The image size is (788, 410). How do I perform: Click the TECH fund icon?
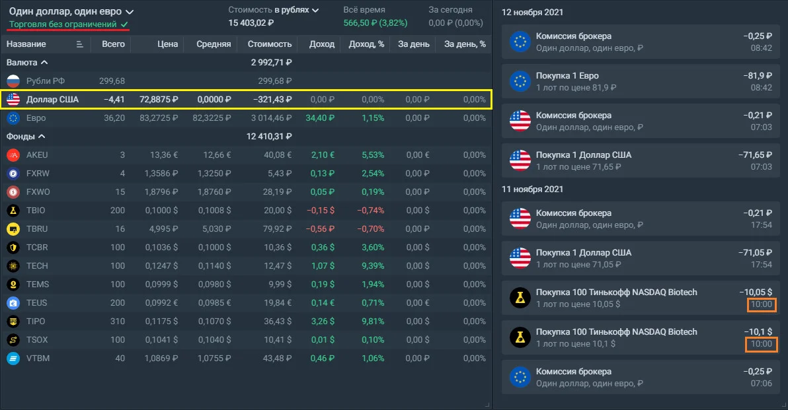tap(13, 266)
